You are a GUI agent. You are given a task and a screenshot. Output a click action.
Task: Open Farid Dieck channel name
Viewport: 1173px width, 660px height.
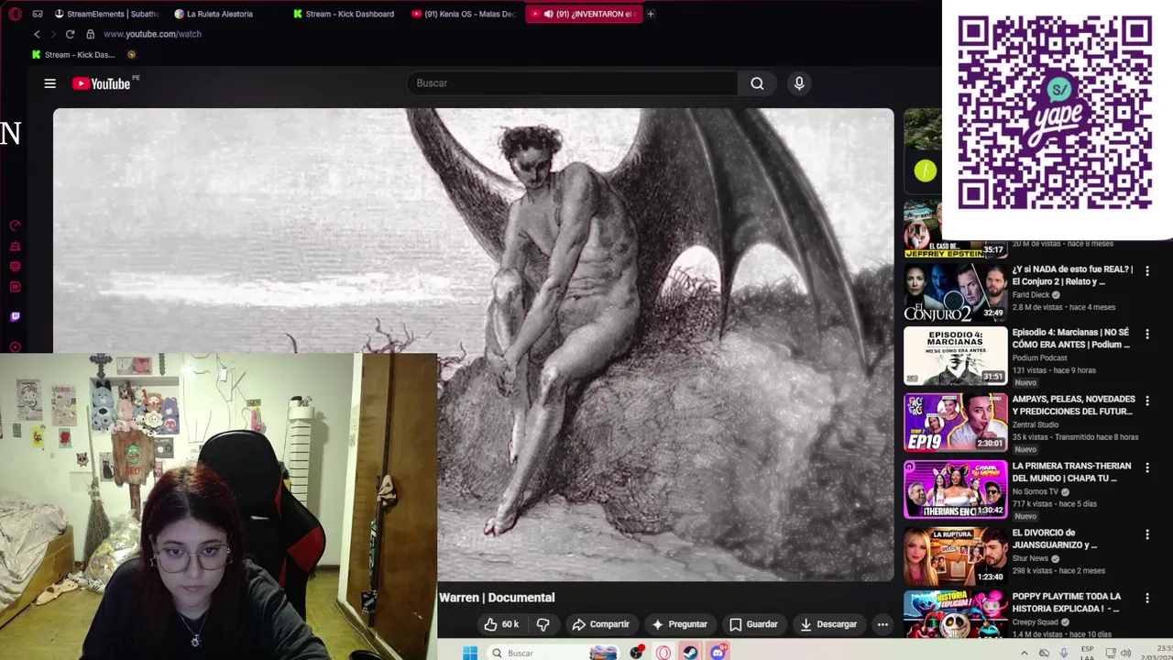coord(1030,295)
